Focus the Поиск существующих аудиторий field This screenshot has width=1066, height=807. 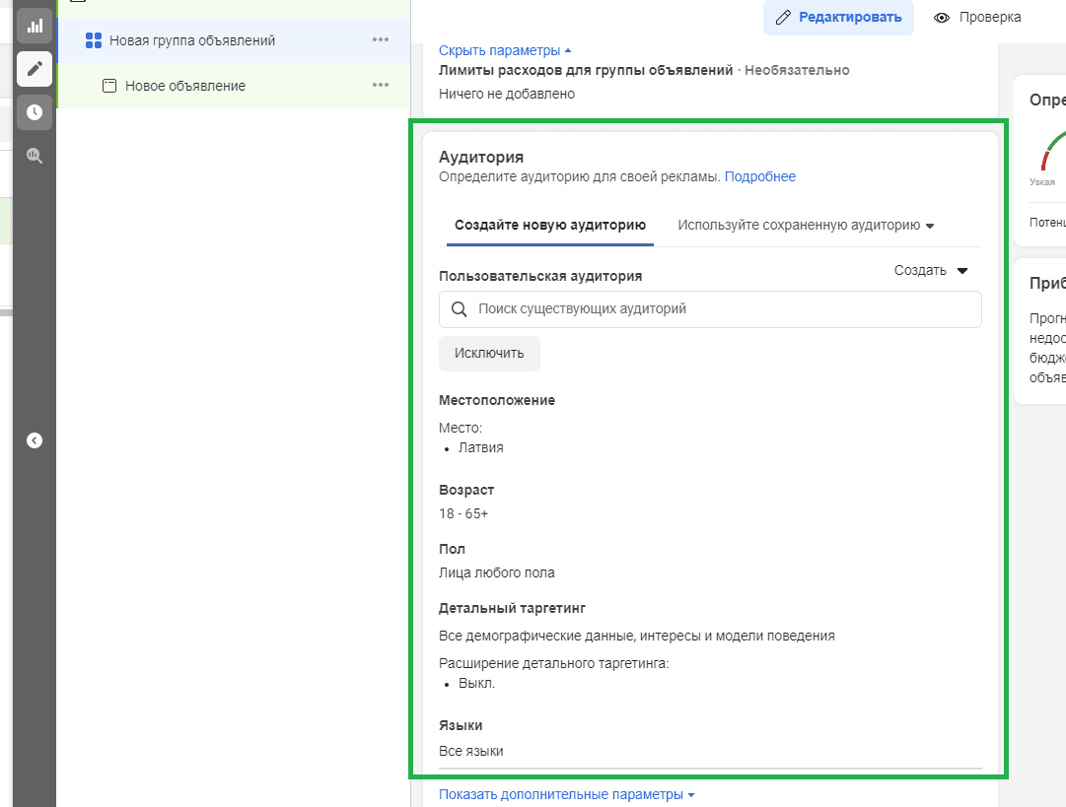(720, 309)
